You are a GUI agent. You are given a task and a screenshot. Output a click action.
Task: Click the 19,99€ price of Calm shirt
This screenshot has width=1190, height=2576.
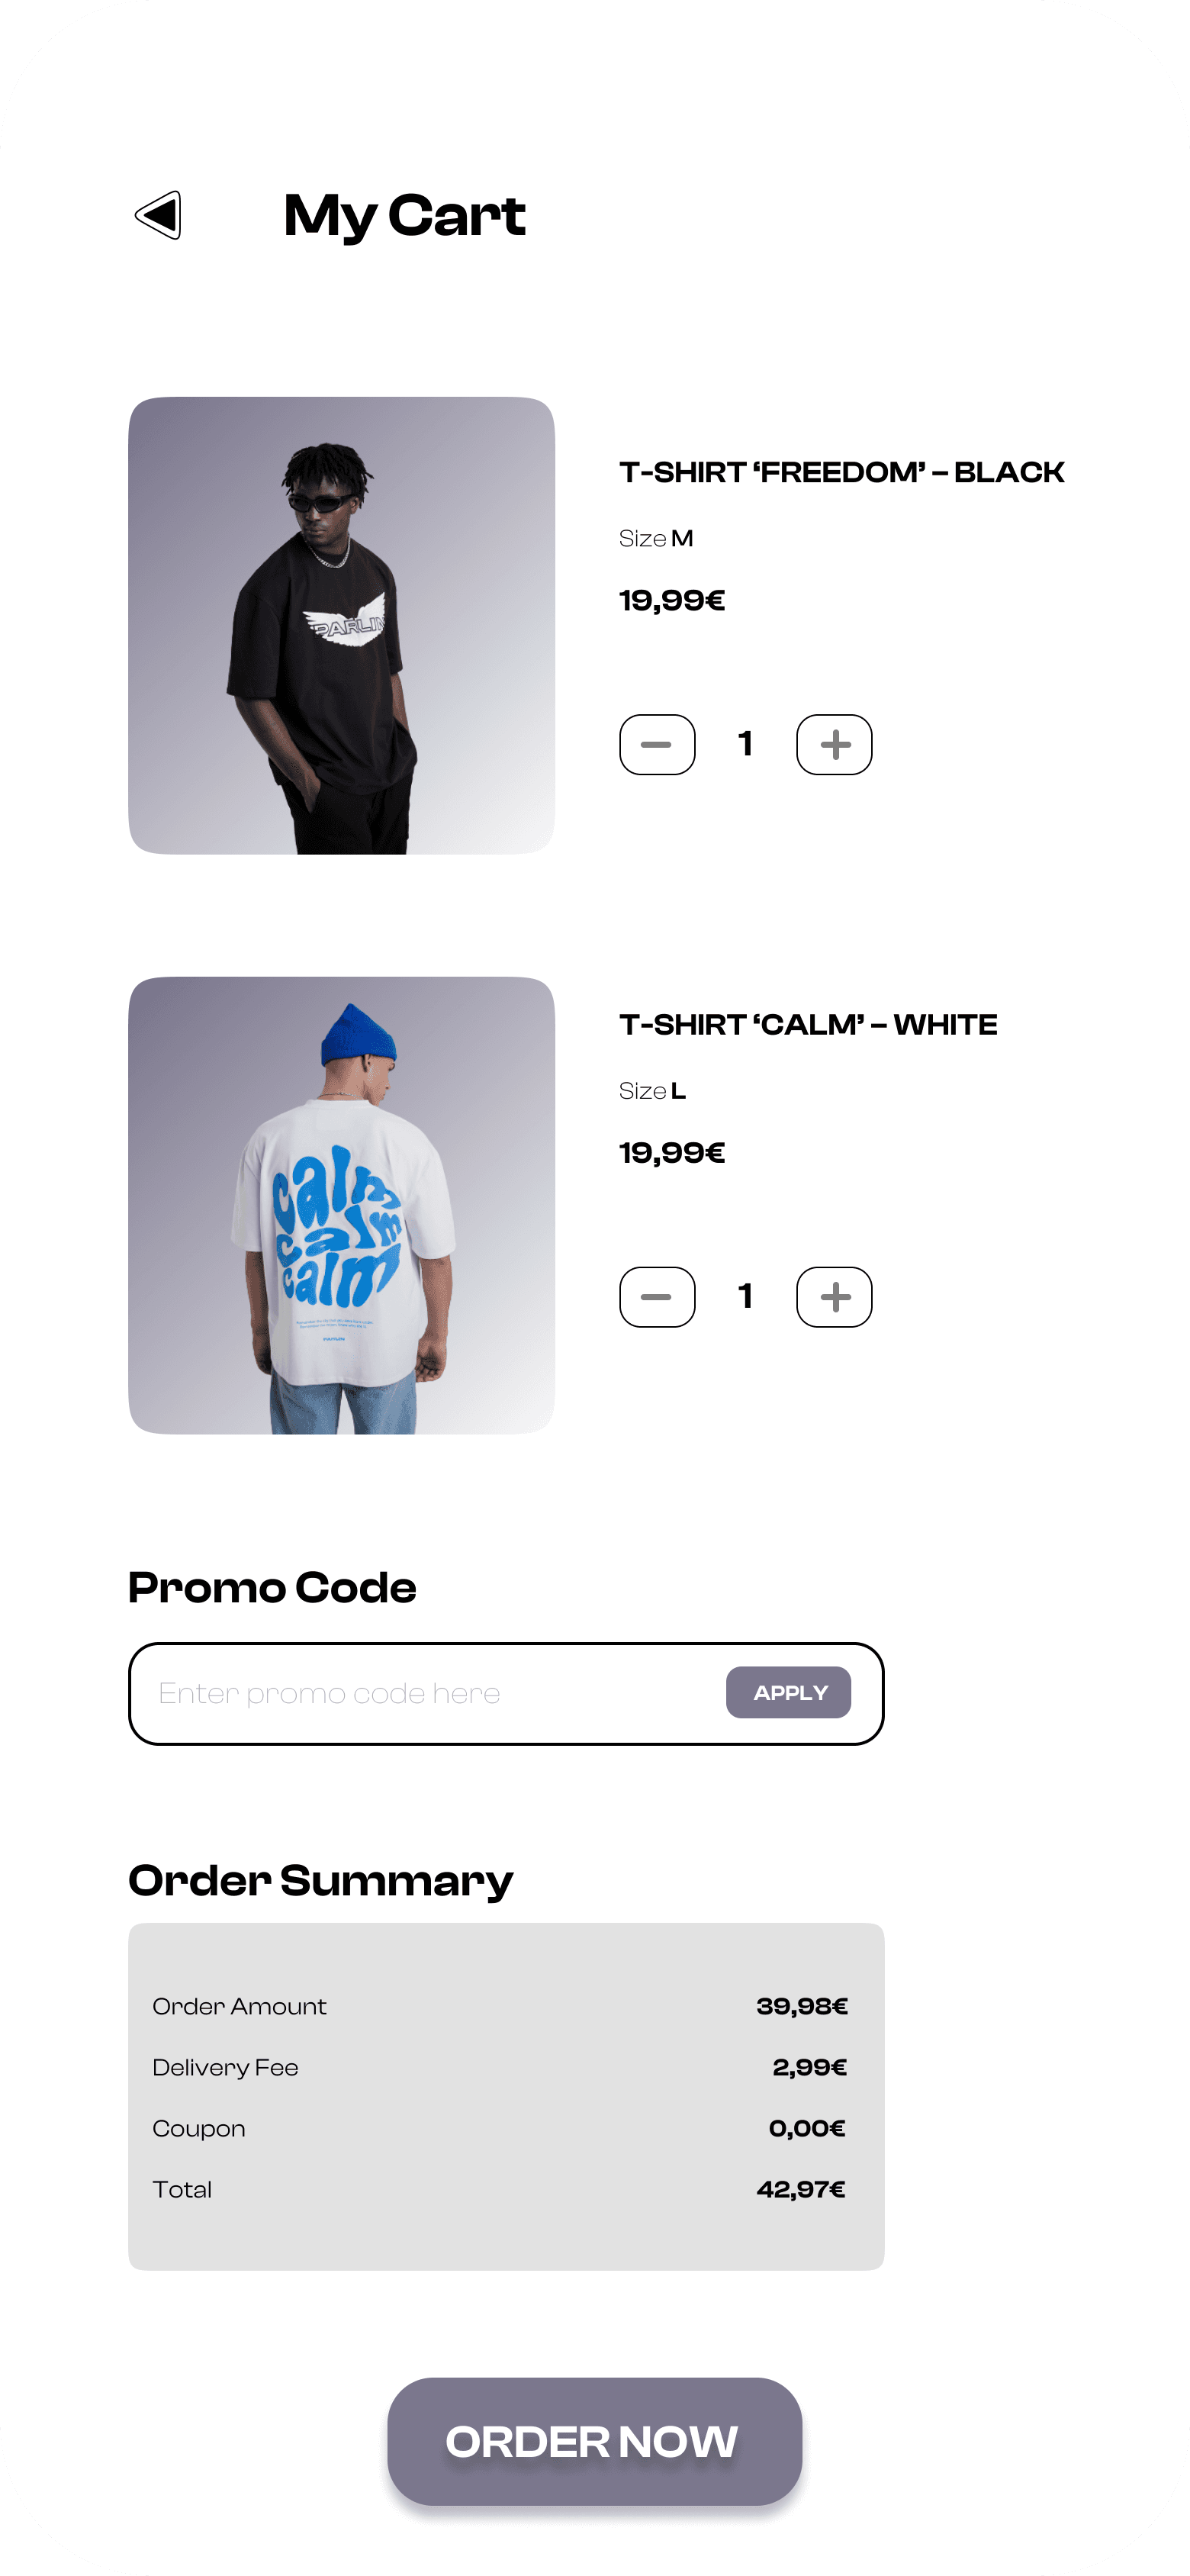tap(672, 1153)
